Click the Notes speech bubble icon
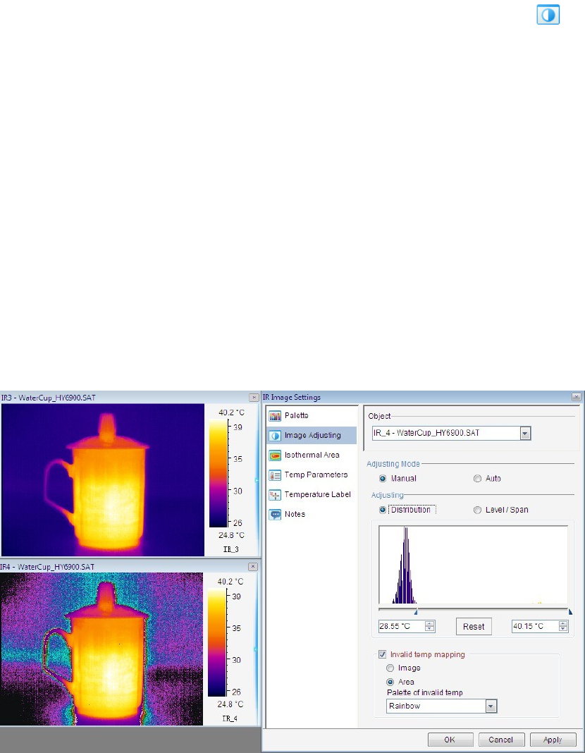This screenshot has width=585, height=753. (275, 514)
